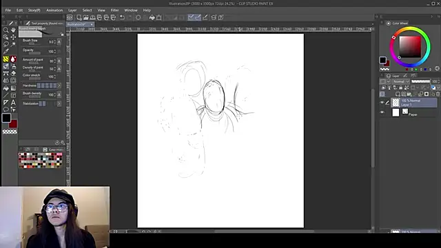Select the Balloon tool
Screen dimensions: 441x248
6,110
